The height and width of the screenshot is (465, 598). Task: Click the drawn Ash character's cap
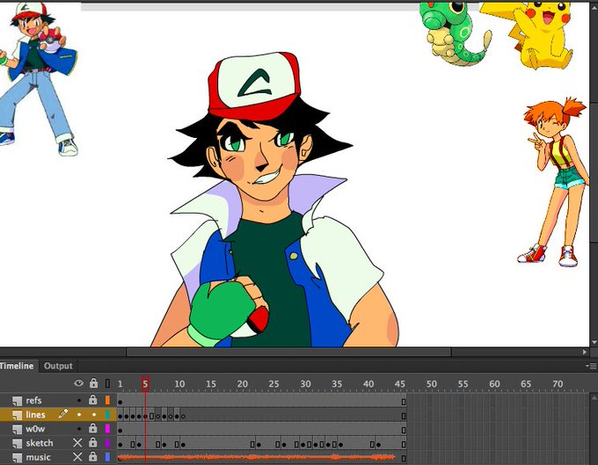254,86
